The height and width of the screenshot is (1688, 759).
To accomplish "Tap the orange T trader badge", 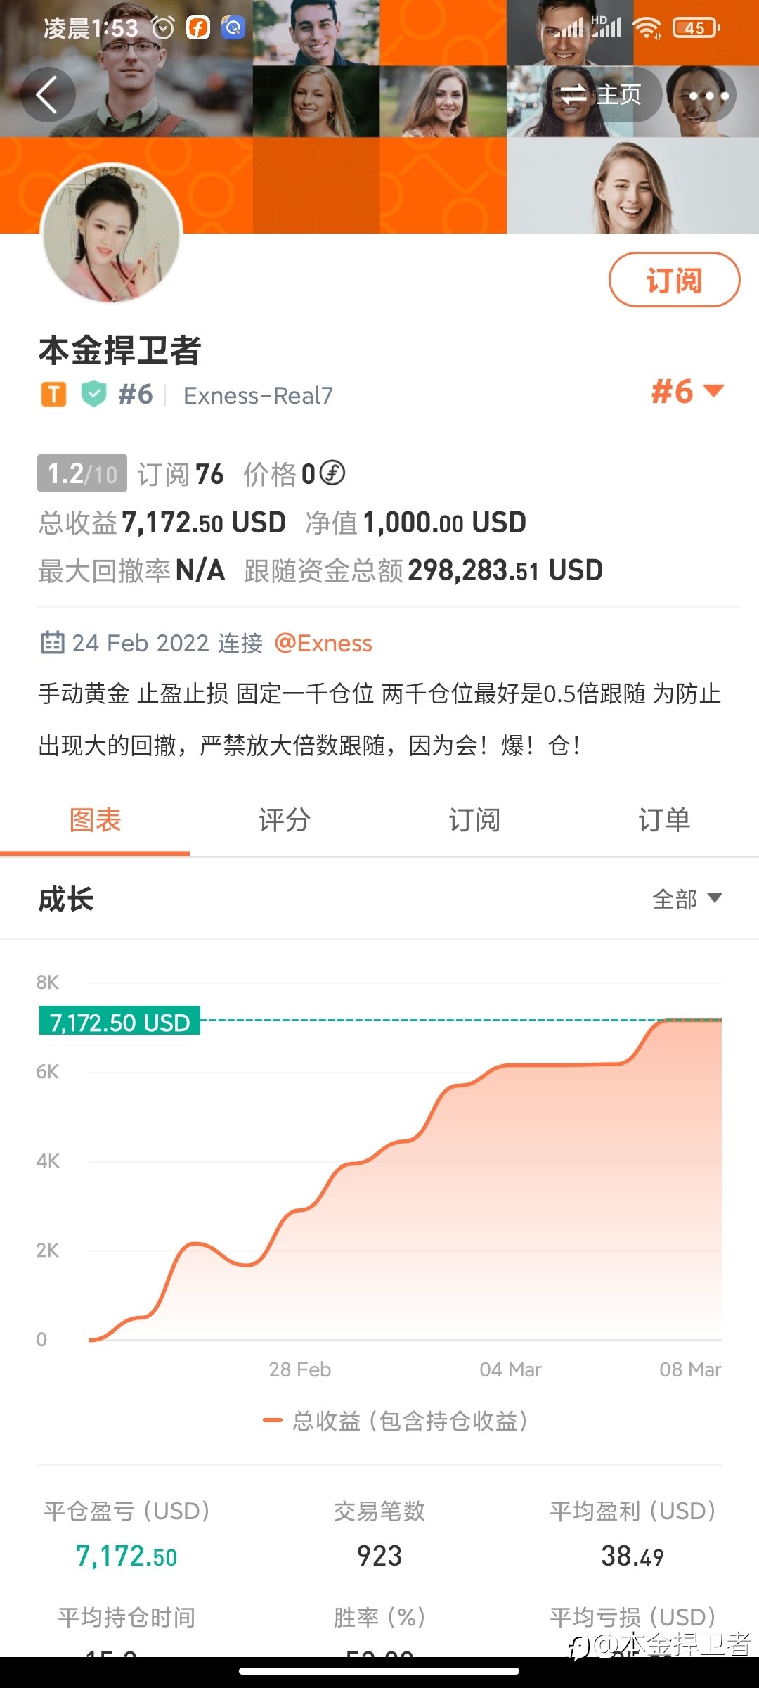I will 53,395.
